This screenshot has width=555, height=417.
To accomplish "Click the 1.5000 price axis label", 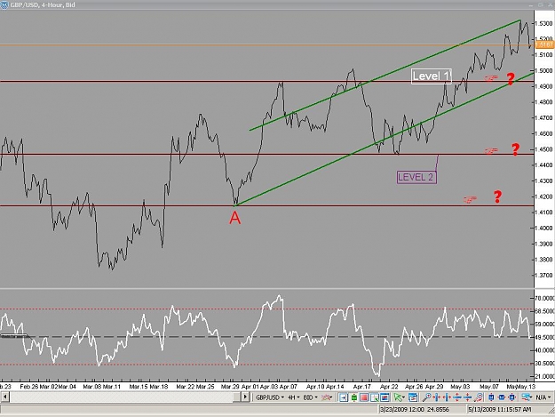I will point(544,70).
